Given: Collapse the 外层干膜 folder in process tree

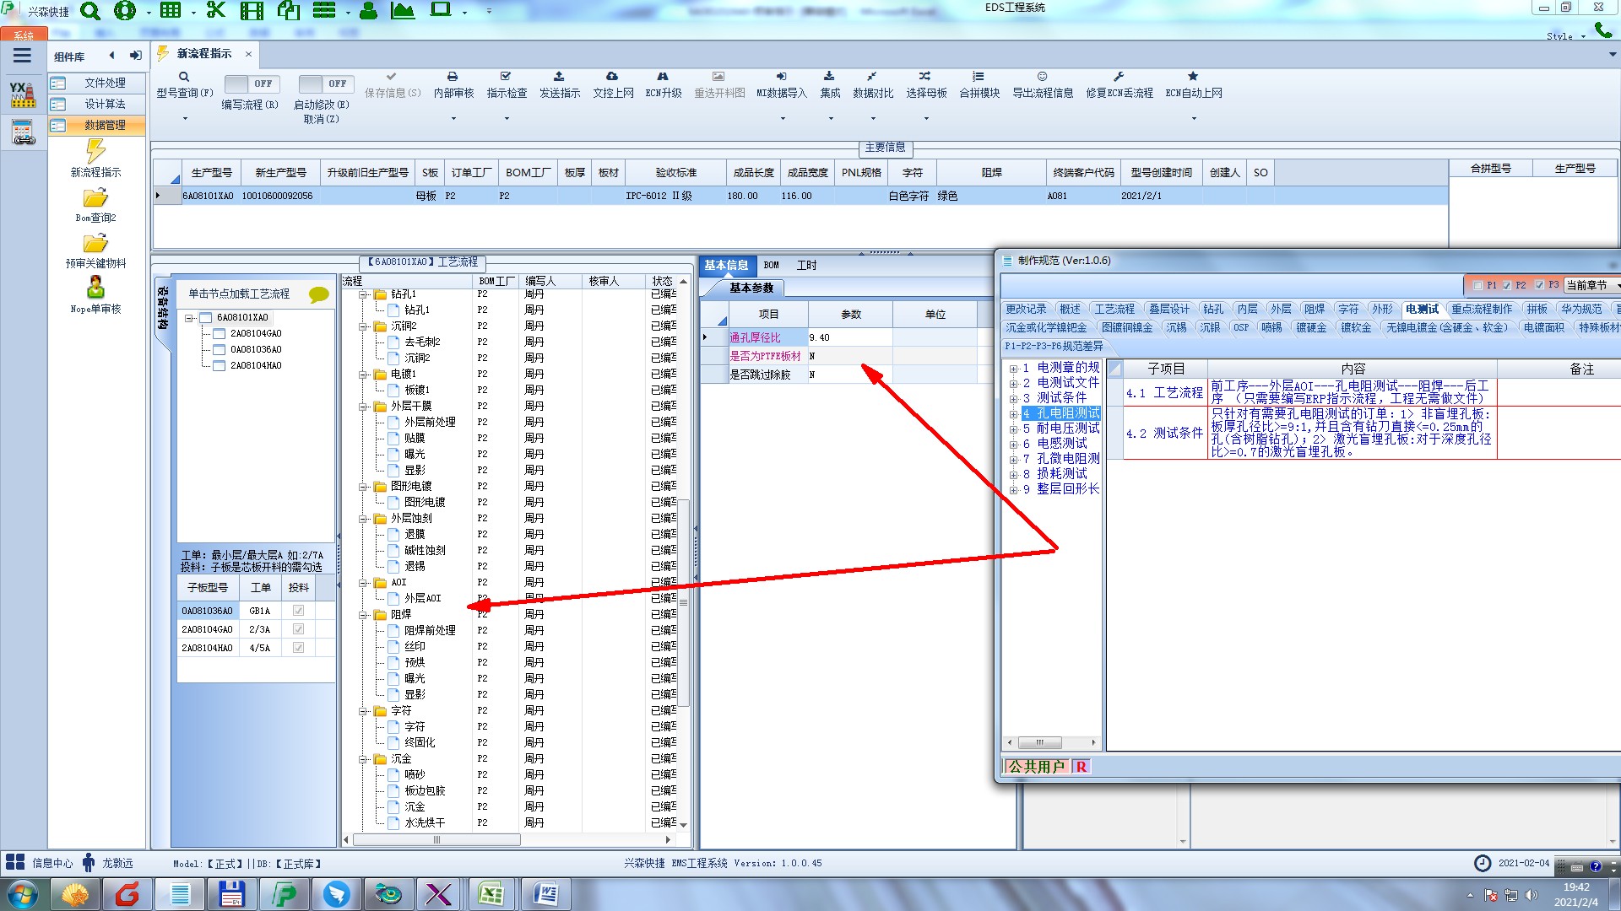Looking at the screenshot, I should (363, 407).
